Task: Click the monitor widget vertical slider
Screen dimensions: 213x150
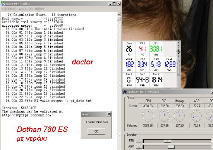Action: (x=179, y=68)
